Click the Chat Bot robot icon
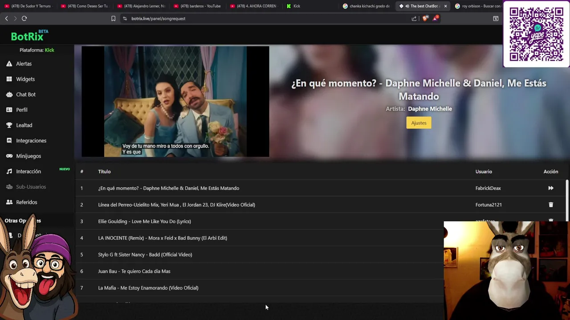 pos(9,94)
